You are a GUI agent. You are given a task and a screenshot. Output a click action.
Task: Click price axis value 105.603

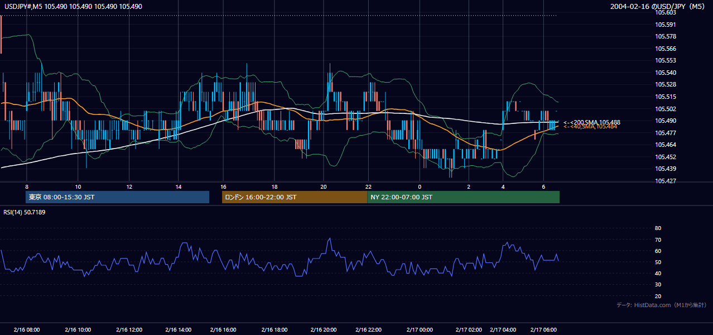666,12
